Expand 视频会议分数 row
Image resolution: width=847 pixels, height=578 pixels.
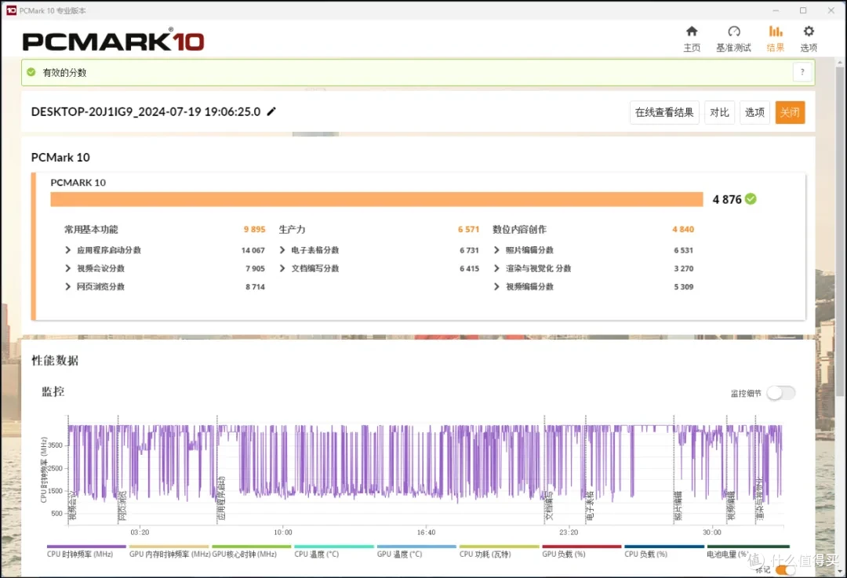tap(67, 268)
